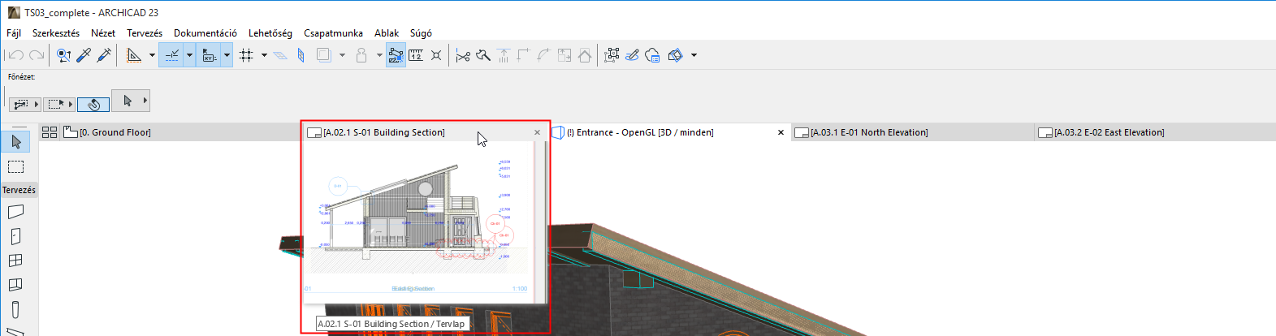This screenshot has width=1276, height=336.
Task: Click the adjust/trim hammer icon
Action: coord(483,55)
